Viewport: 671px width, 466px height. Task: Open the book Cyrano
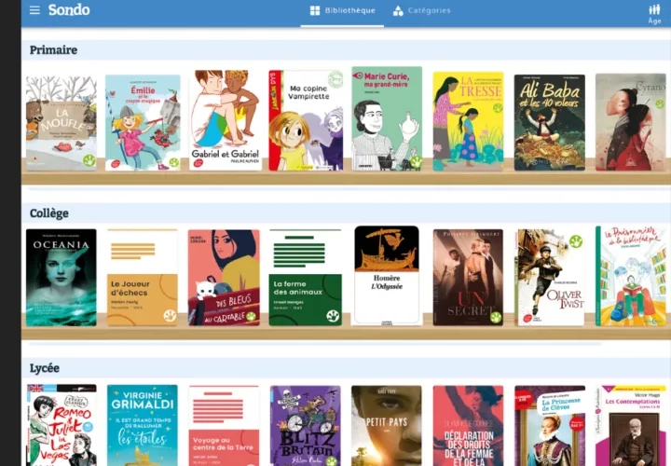631,122
